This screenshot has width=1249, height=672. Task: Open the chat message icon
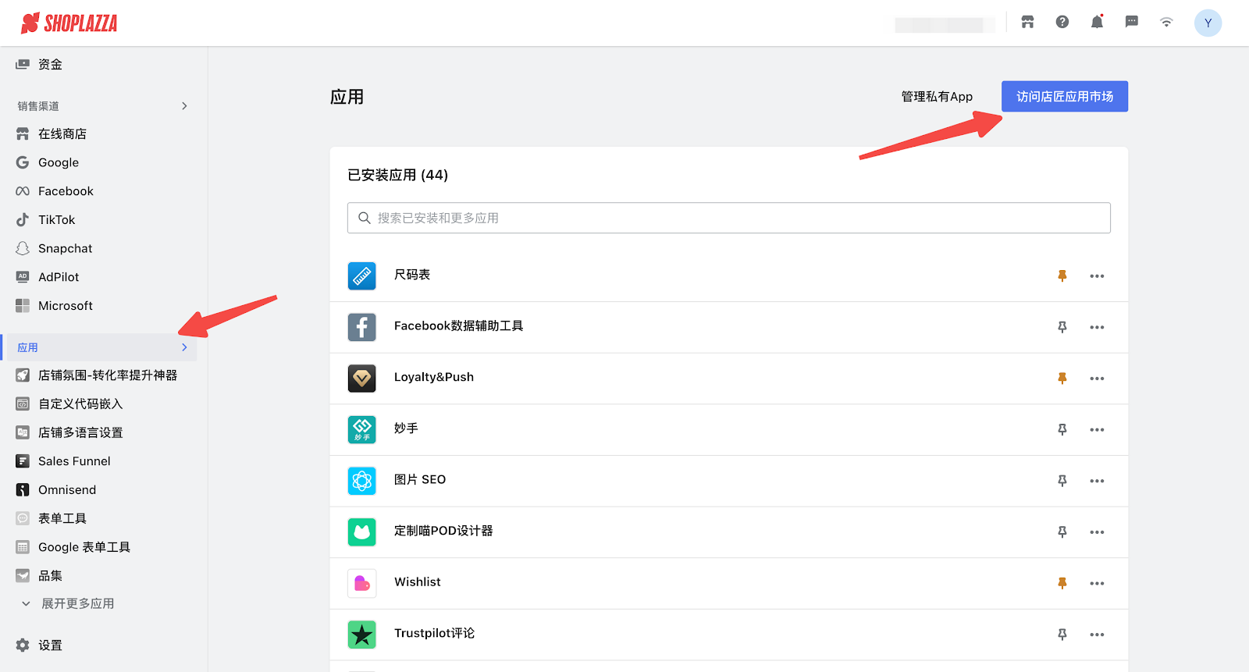pyautogui.click(x=1131, y=23)
